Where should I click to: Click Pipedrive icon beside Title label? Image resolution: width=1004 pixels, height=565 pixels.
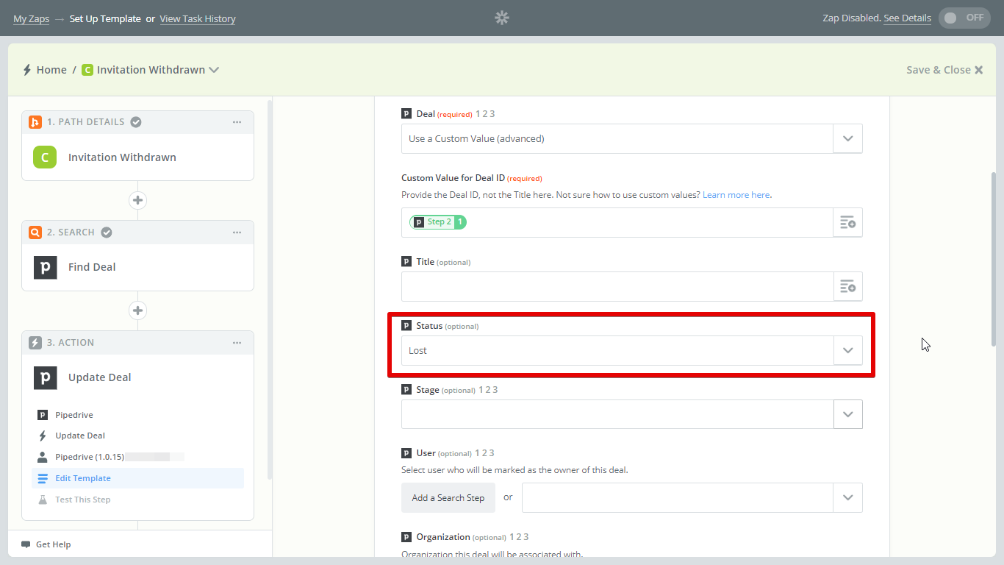click(406, 262)
